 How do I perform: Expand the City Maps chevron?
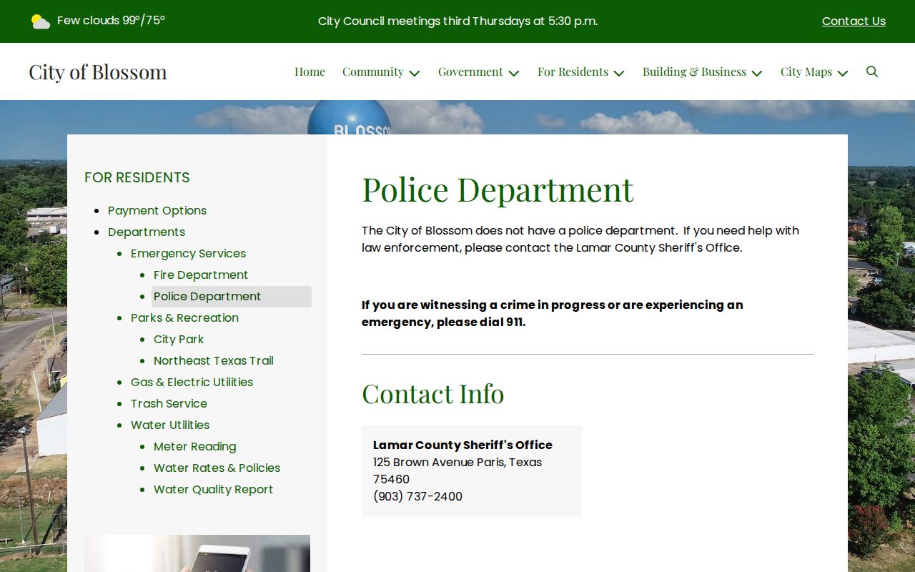(x=843, y=73)
